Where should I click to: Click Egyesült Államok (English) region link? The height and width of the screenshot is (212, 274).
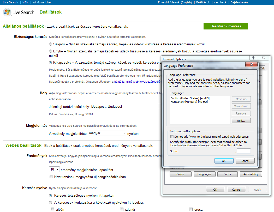(x=175, y=2)
